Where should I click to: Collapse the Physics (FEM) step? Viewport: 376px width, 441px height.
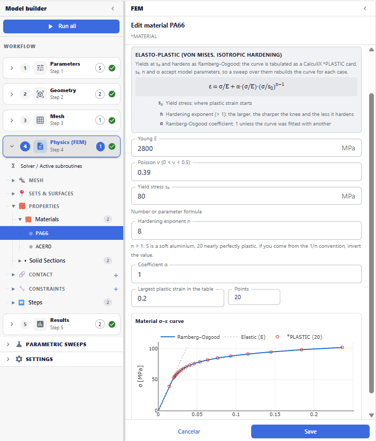(x=12, y=146)
